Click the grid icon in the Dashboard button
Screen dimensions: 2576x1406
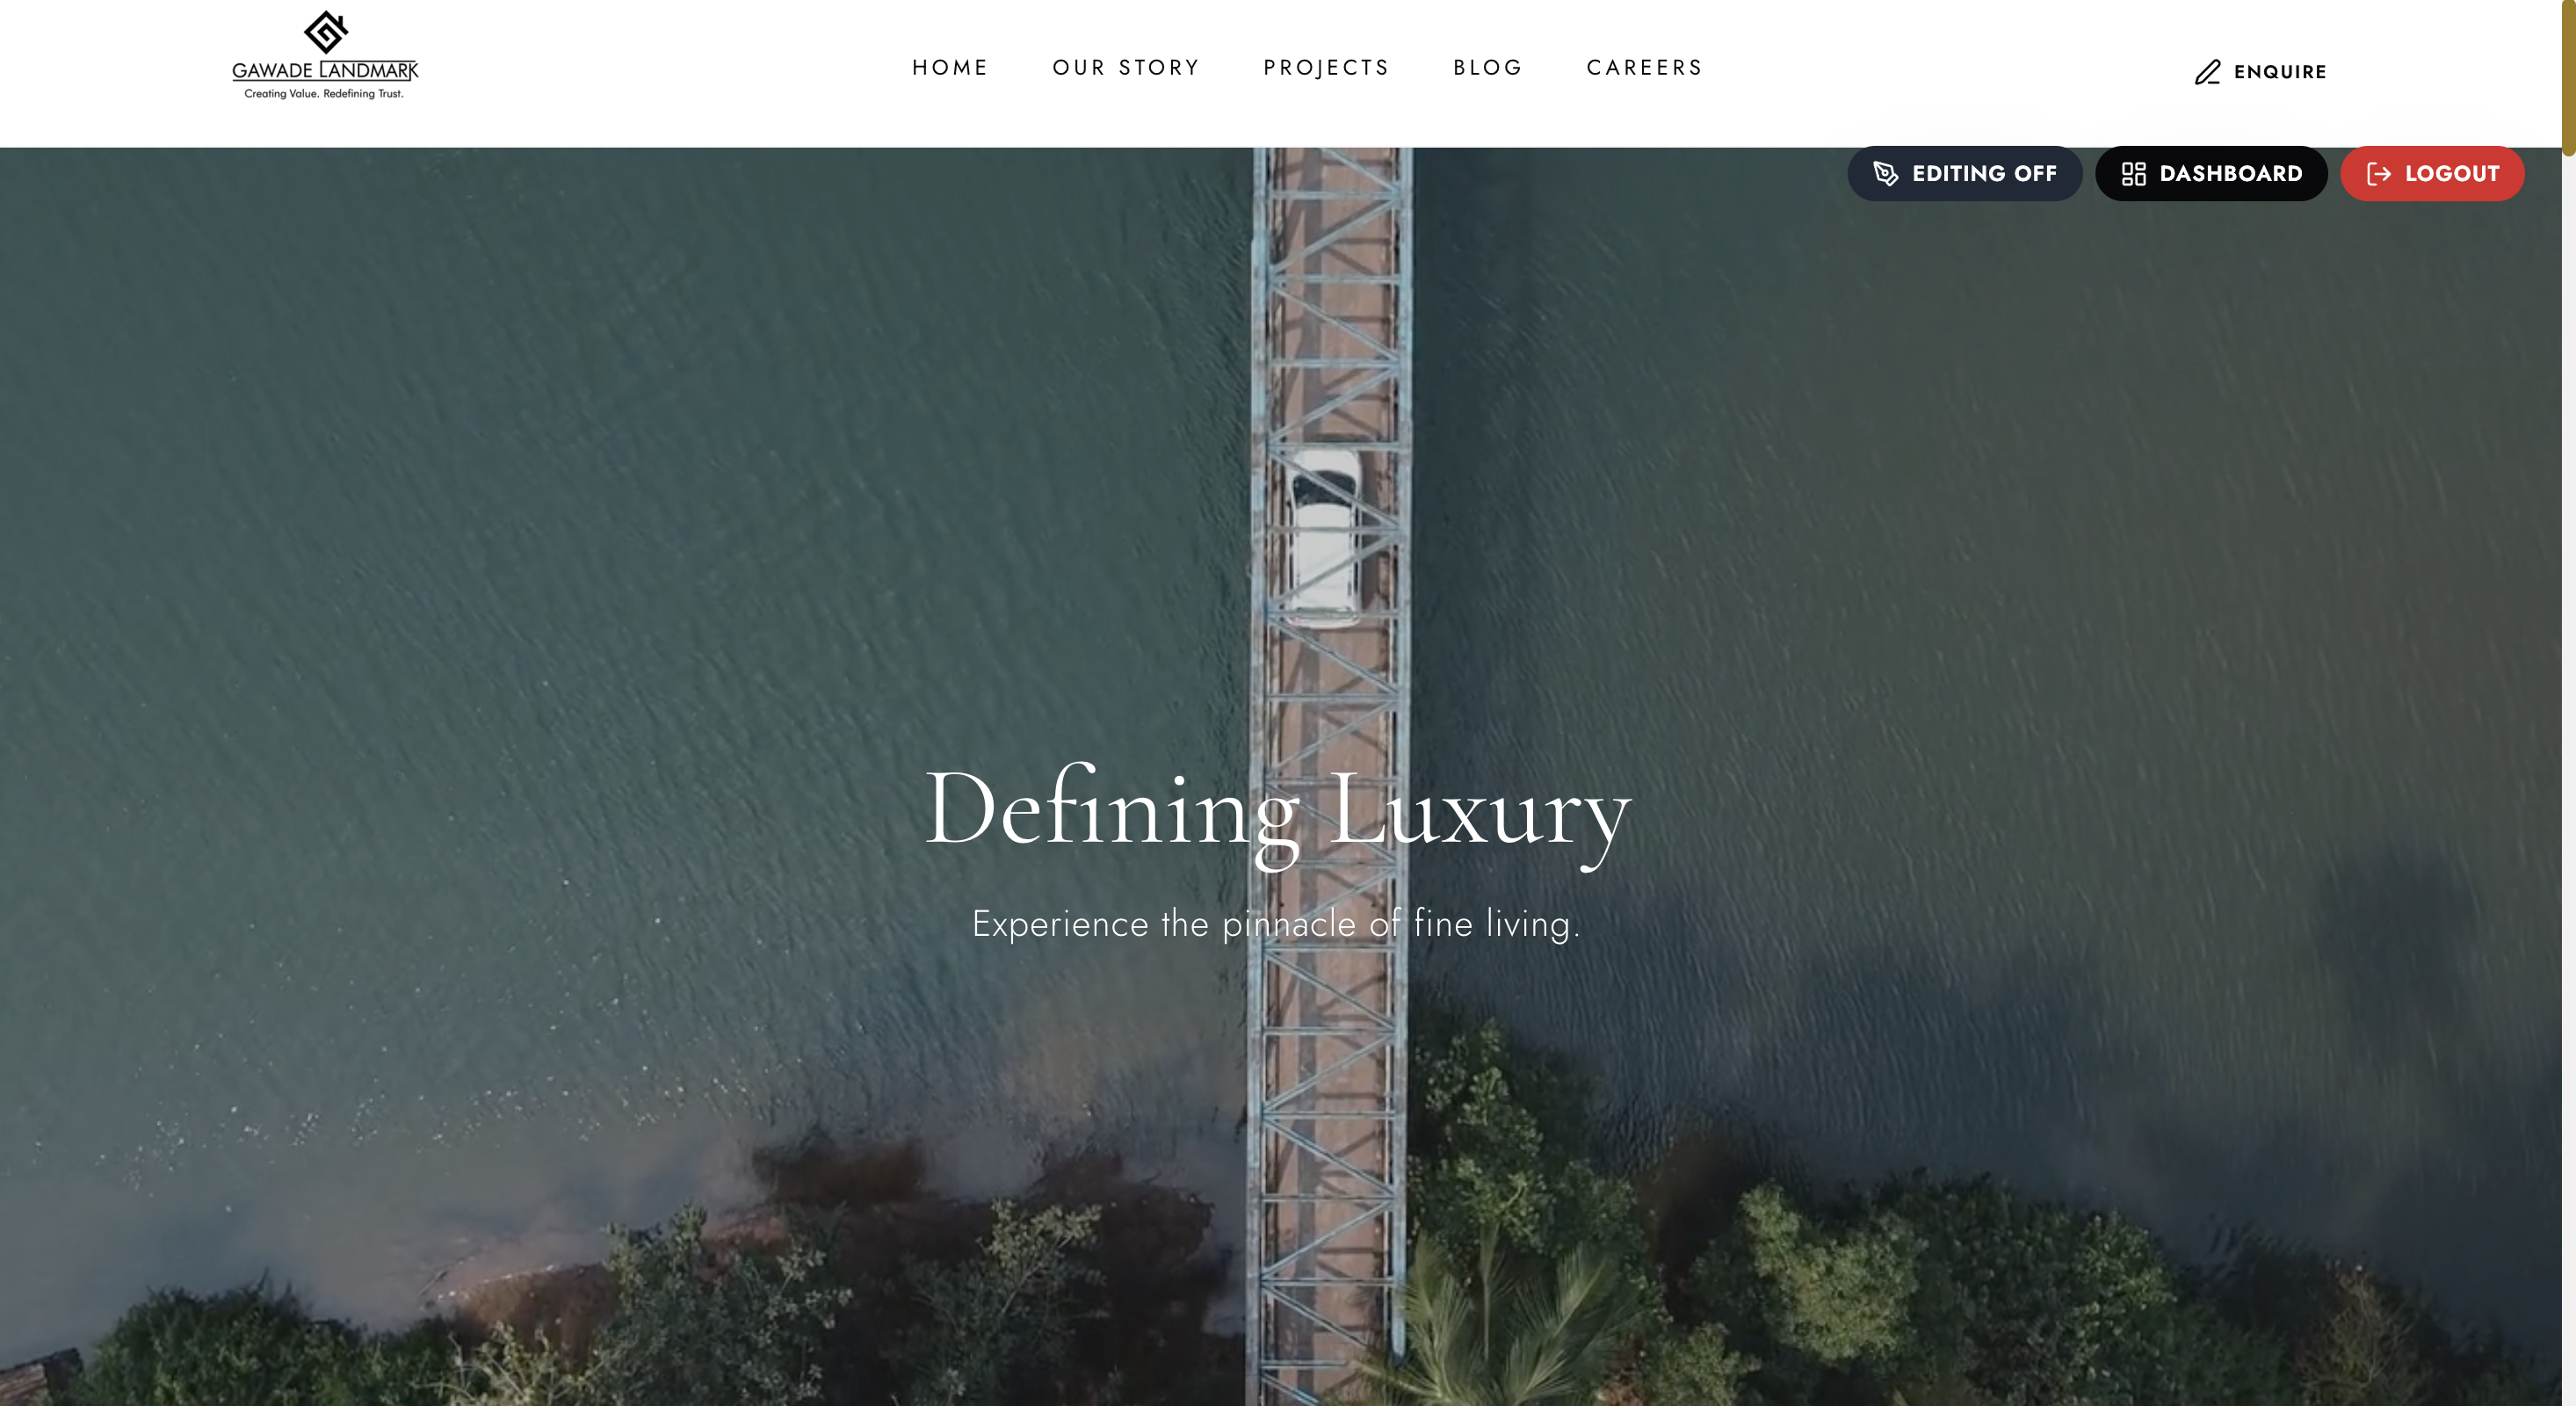point(2133,174)
